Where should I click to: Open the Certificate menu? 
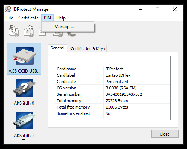click(28, 18)
